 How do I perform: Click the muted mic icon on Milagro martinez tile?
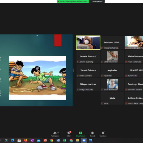(78, 89)
